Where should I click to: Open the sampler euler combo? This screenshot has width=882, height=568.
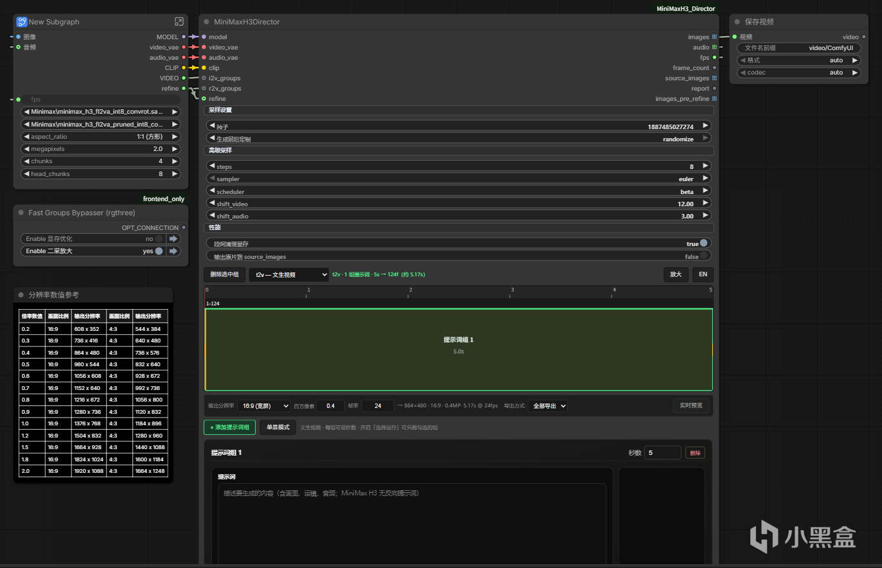tap(459, 178)
